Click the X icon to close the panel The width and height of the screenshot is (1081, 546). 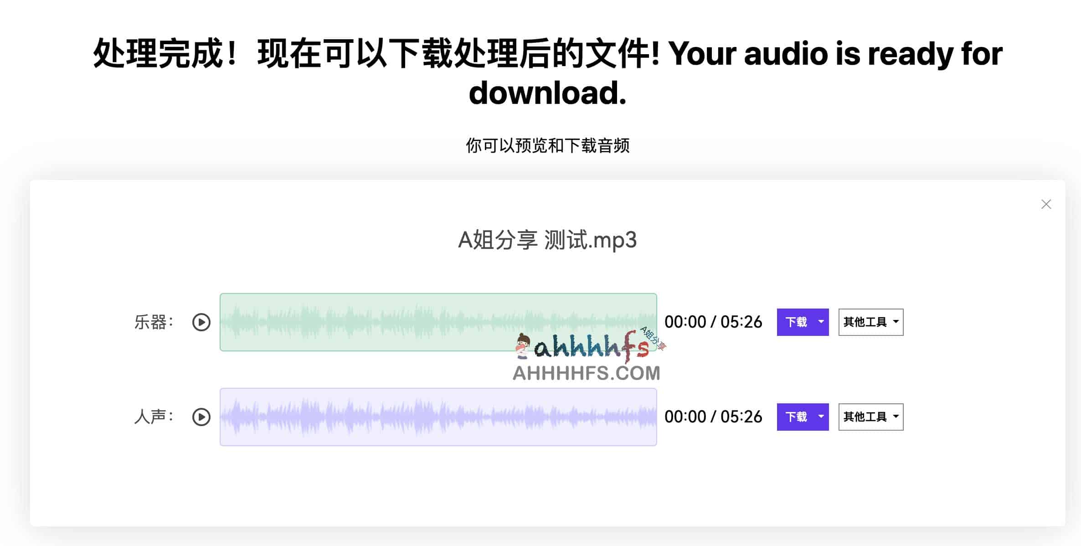click(1046, 205)
